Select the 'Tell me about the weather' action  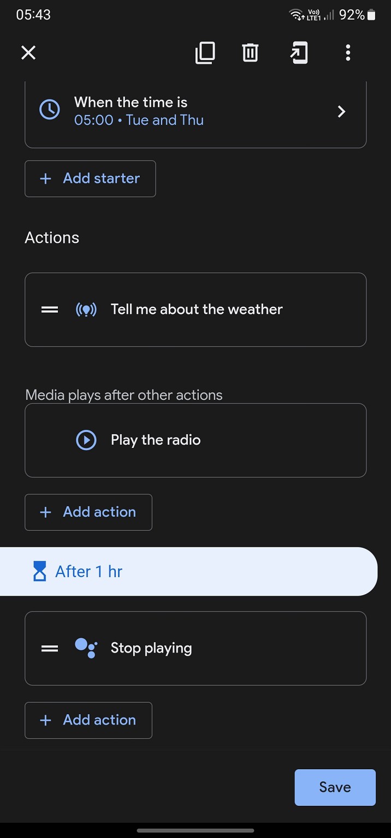pos(197,309)
